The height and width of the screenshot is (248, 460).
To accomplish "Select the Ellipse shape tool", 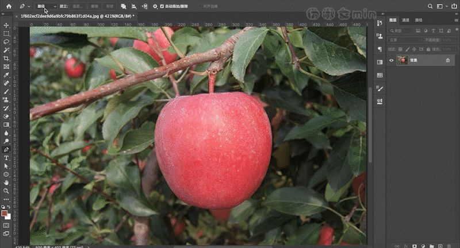I will click(6, 174).
